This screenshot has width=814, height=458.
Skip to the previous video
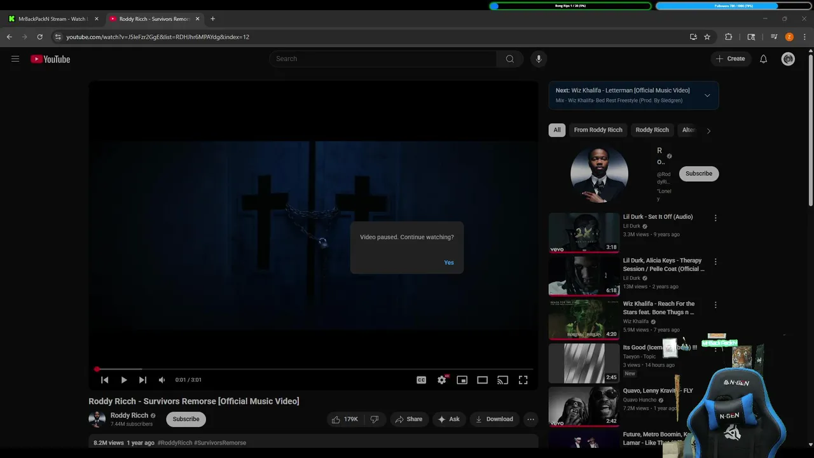pyautogui.click(x=105, y=380)
